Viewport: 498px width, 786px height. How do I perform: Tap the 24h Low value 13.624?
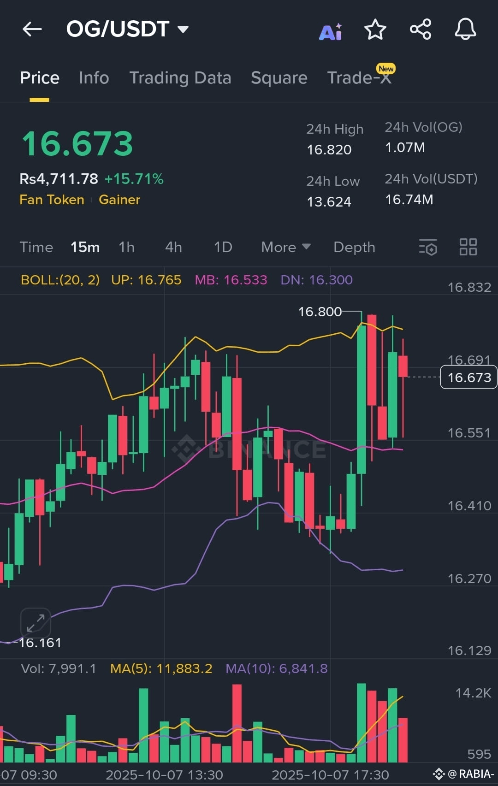tap(329, 201)
